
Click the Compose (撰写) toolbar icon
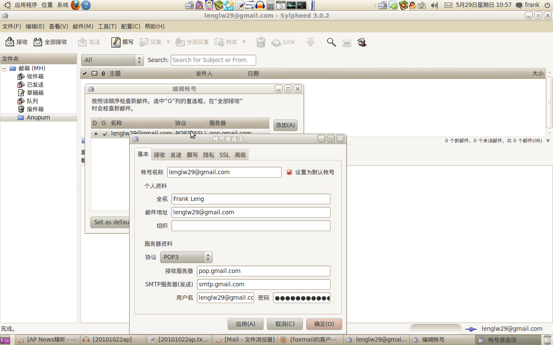[116, 42]
